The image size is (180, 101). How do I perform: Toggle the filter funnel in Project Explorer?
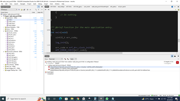click(x=39, y=10)
